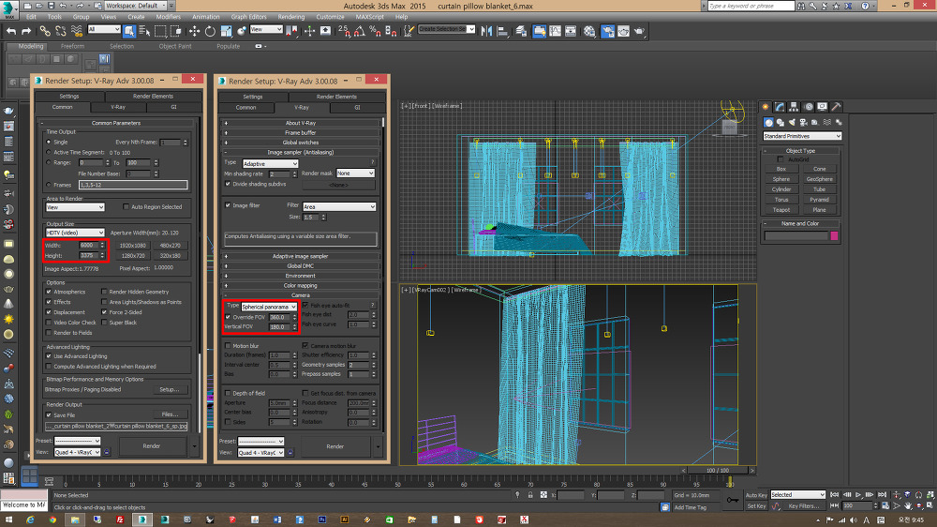The image size is (937, 527).
Task: Open the Utilities hammer panel tab
Action: [x=836, y=108]
